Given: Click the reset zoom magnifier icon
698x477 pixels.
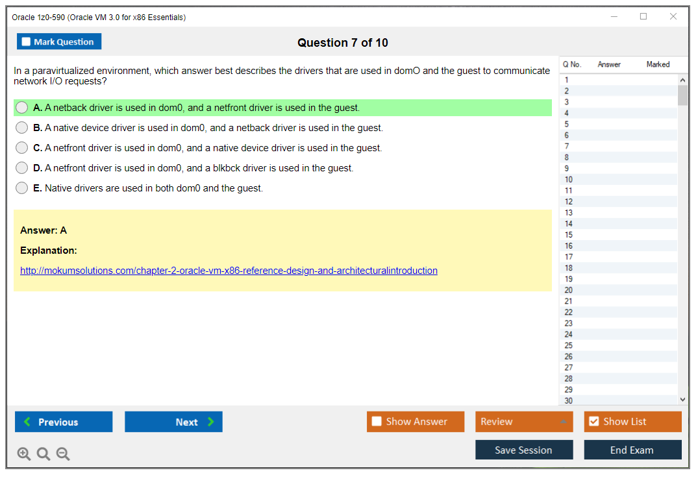Looking at the screenshot, I should pyautogui.click(x=44, y=454).
